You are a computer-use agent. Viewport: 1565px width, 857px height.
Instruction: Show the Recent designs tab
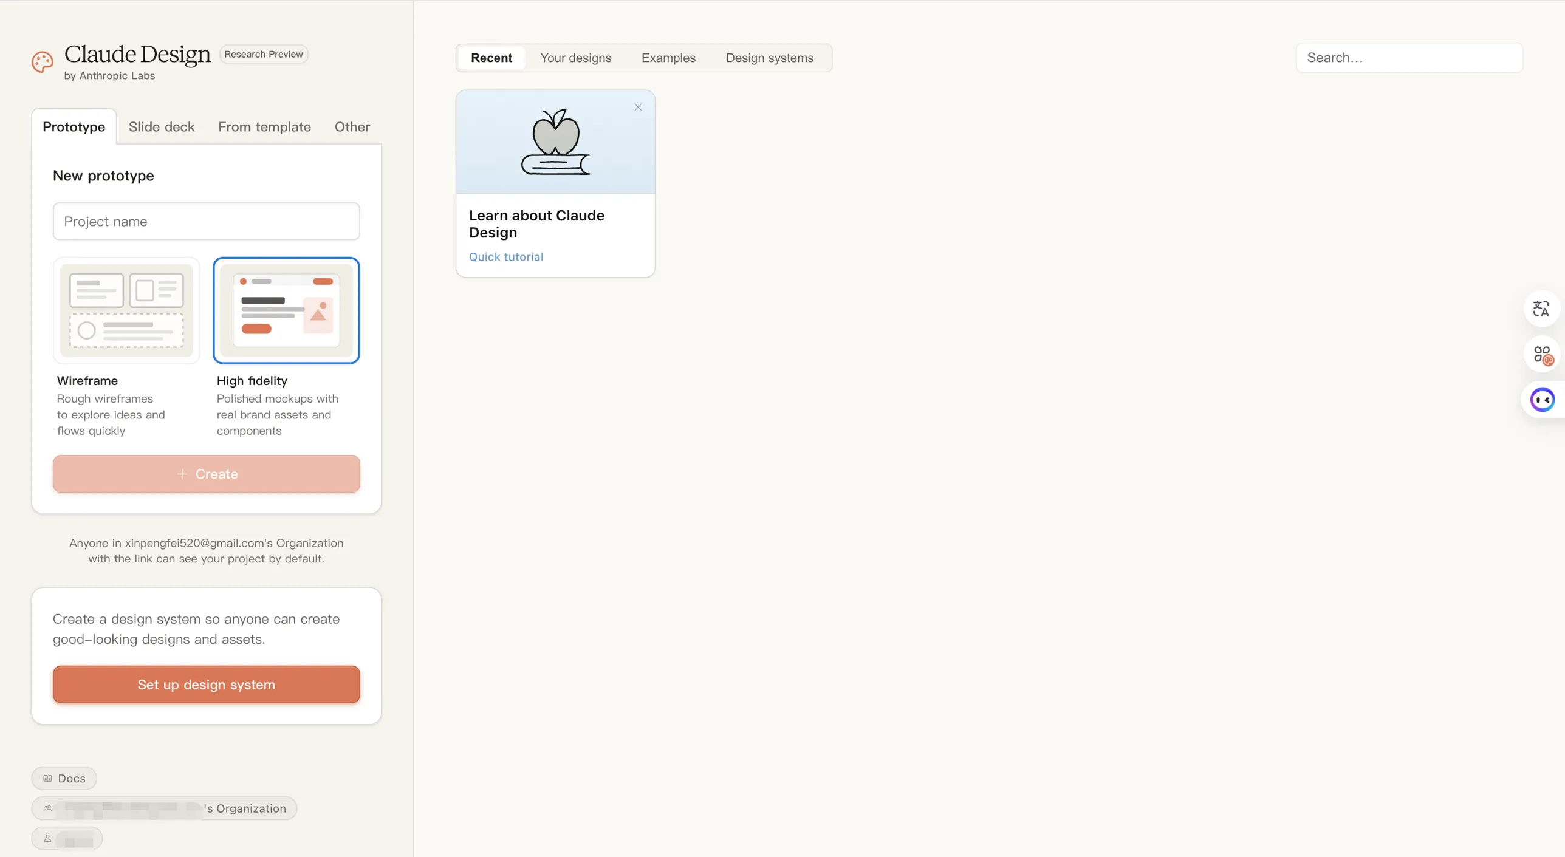coord(491,58)
